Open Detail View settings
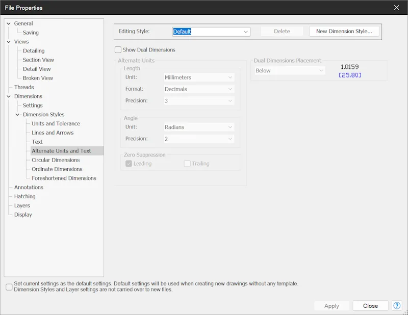Image resolution: width=408 pixels, height=315 pixels. pyautogui.click(x=37, y=69)
